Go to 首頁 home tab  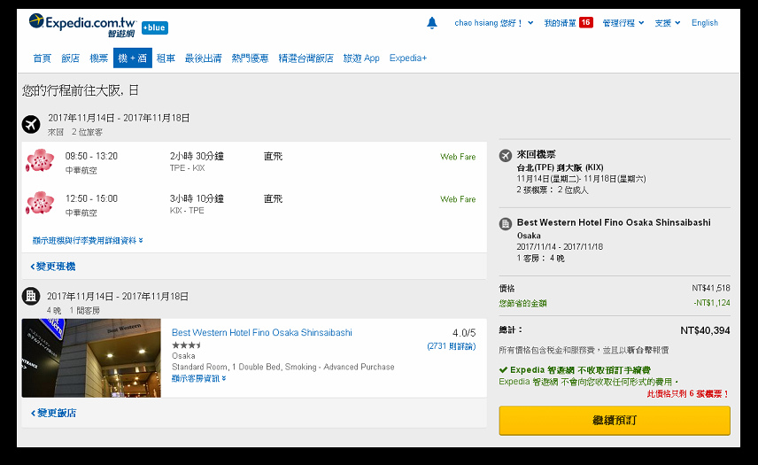click(42, 58)
